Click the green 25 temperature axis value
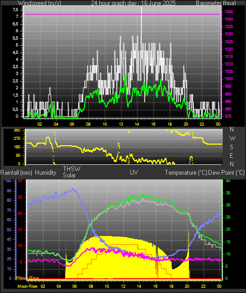Screen dimensions: 246x293 [228, 218]
